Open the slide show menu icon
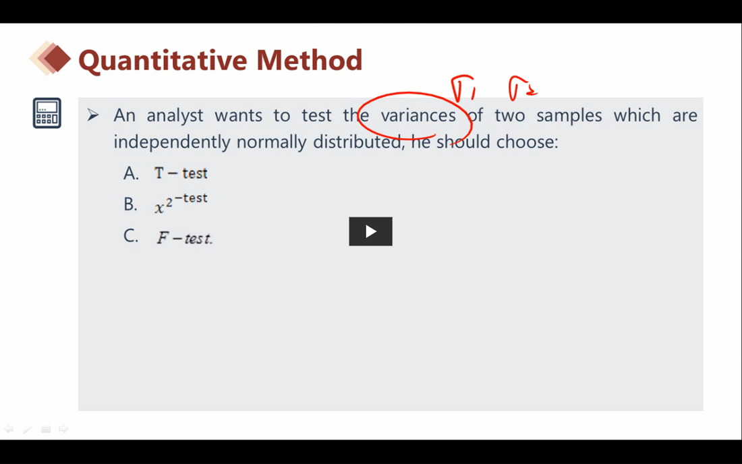The image size is (742, 464). pyautogui.click(x=45, y=429)
